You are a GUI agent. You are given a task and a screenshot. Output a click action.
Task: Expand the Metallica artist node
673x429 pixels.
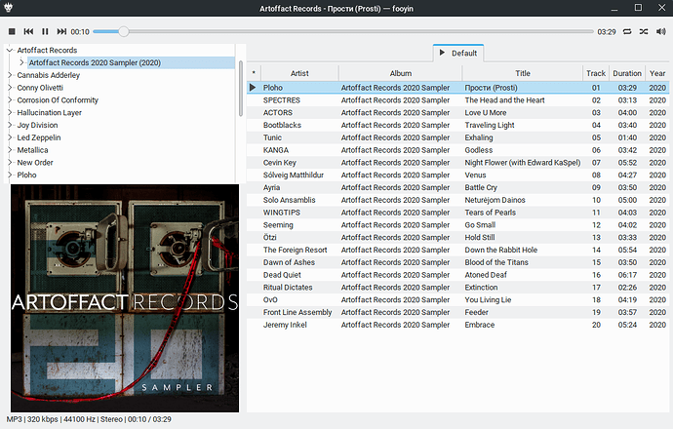[x=10, y=151]
